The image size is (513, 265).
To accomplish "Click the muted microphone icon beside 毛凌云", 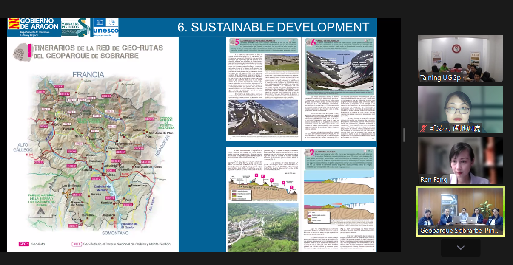I will [x=424, y=128].
